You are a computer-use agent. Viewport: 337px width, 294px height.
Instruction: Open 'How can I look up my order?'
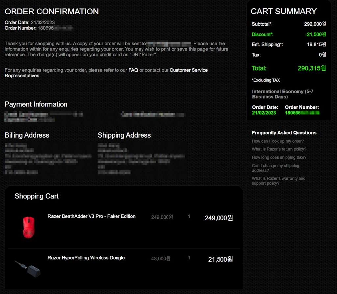coord(278,141)
